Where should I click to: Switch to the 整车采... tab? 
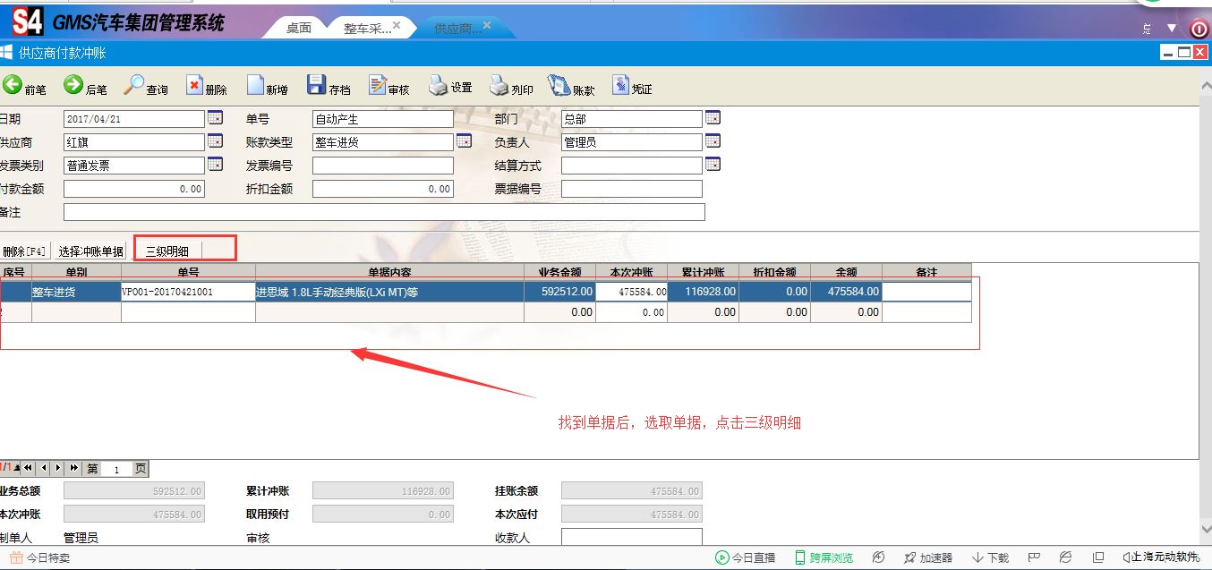[367, 28]
